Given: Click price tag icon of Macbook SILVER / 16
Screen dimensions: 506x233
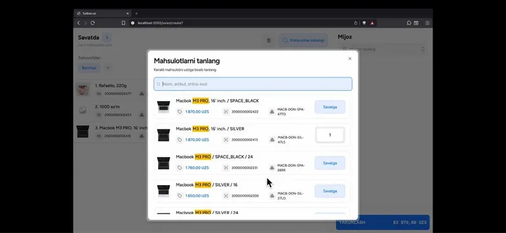Looking at the screenshot, I should coord(180,196).
